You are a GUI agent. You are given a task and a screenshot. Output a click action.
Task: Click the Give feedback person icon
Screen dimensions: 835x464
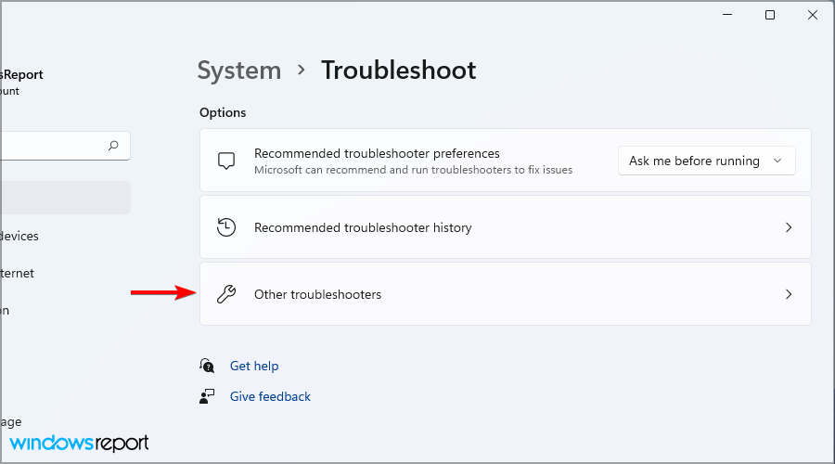(208, 396)
